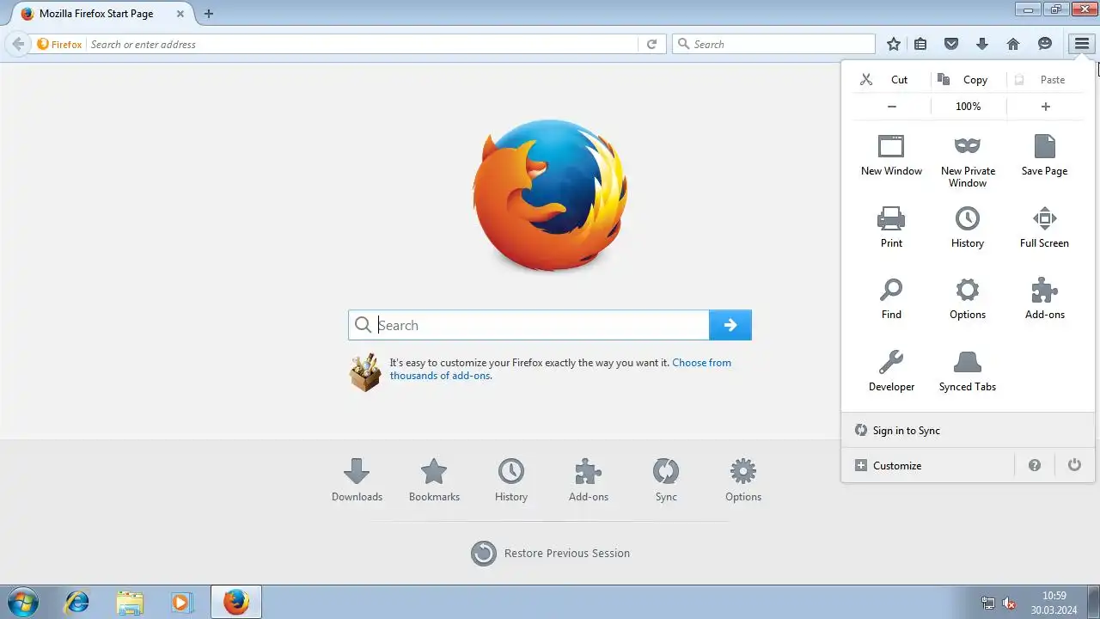
Task: Select Cut in the menu panel
Action: click(890, 79)
